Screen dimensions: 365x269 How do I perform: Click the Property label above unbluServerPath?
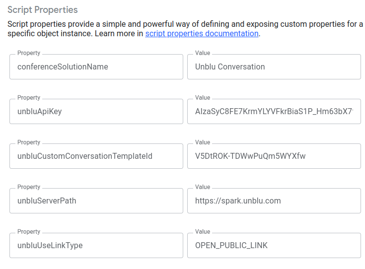coord(29,187)
